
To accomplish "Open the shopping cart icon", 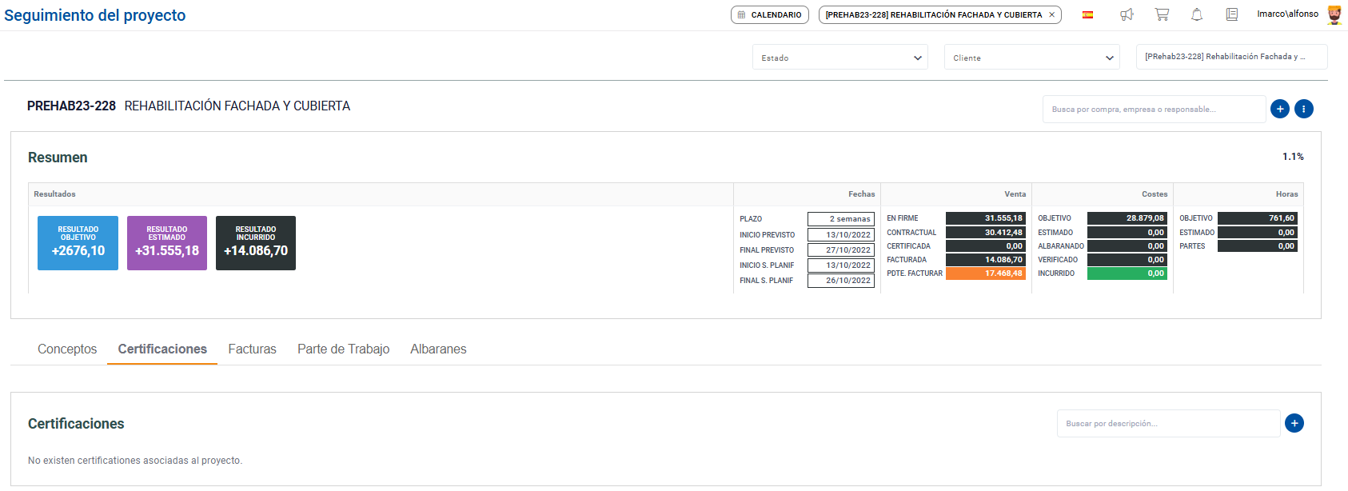I will click(1162, 14).
